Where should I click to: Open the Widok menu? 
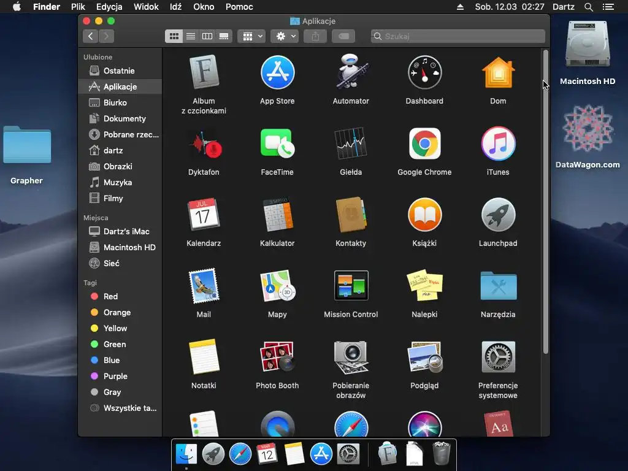[x=146, y=7]
